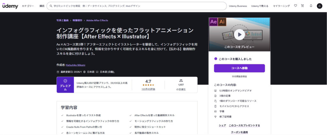This screenshot has height=135, width=327.
Task: Navigate to 写真と動画 breadcrumb
Action: coord(62,20)
